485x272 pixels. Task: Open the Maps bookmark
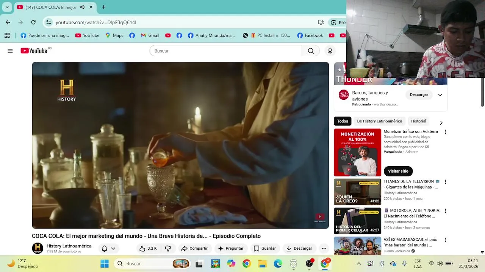coord(114,36)
